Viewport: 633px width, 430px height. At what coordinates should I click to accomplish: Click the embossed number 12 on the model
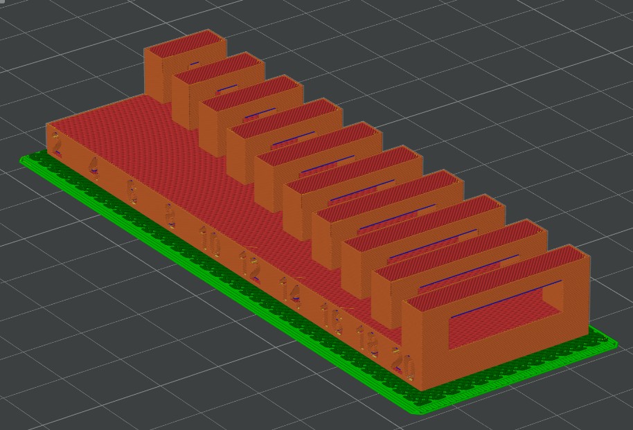[250, 265]
